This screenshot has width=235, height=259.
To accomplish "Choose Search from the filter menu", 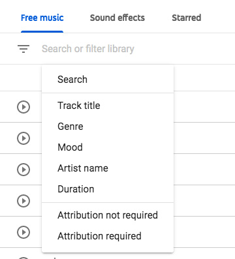I will pos(108,80).
